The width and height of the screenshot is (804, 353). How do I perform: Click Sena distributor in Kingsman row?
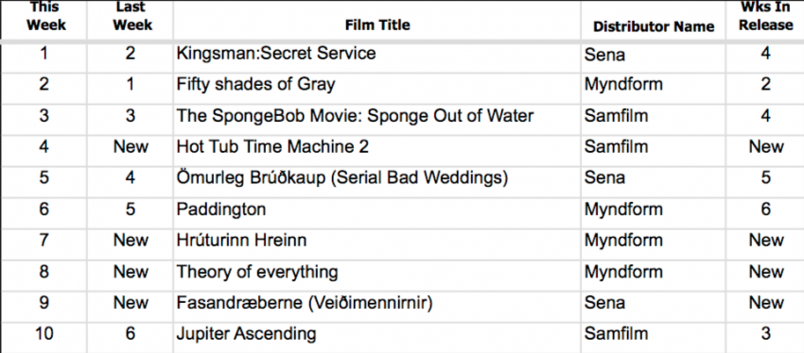(604, 53)
